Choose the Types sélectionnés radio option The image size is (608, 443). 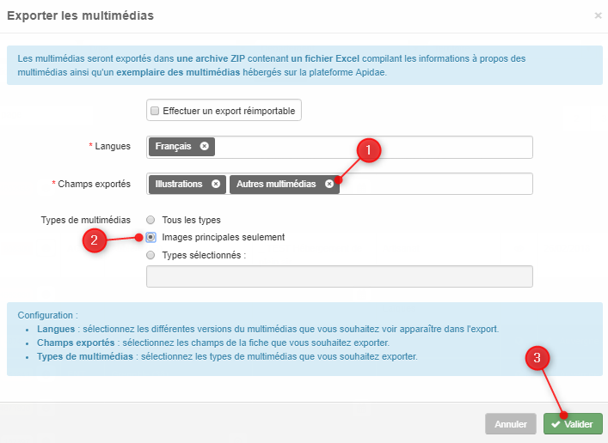150,255
